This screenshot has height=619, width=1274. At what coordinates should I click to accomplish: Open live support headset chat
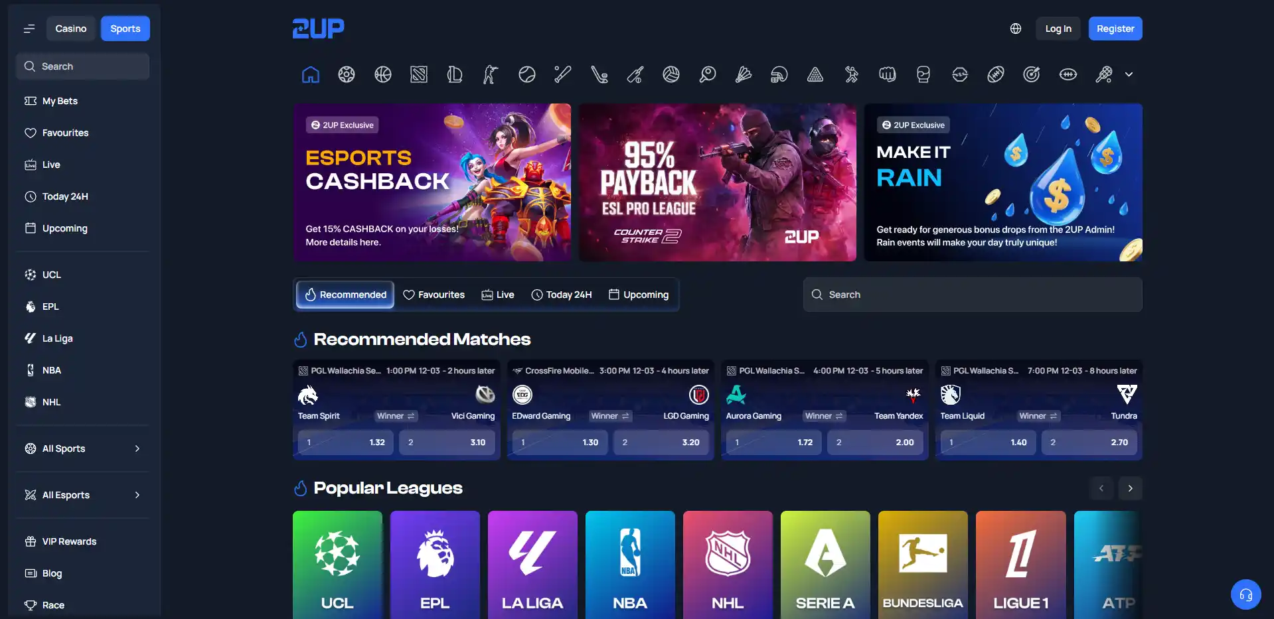[1246, 594]
